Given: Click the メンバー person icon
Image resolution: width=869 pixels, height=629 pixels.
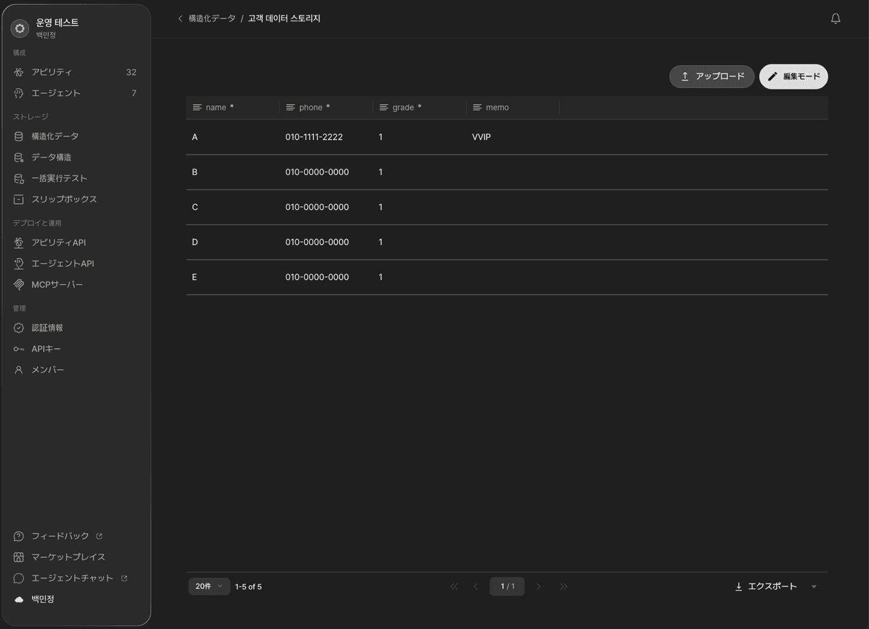Looking at the screenshot, I should [x=19, y=370].
